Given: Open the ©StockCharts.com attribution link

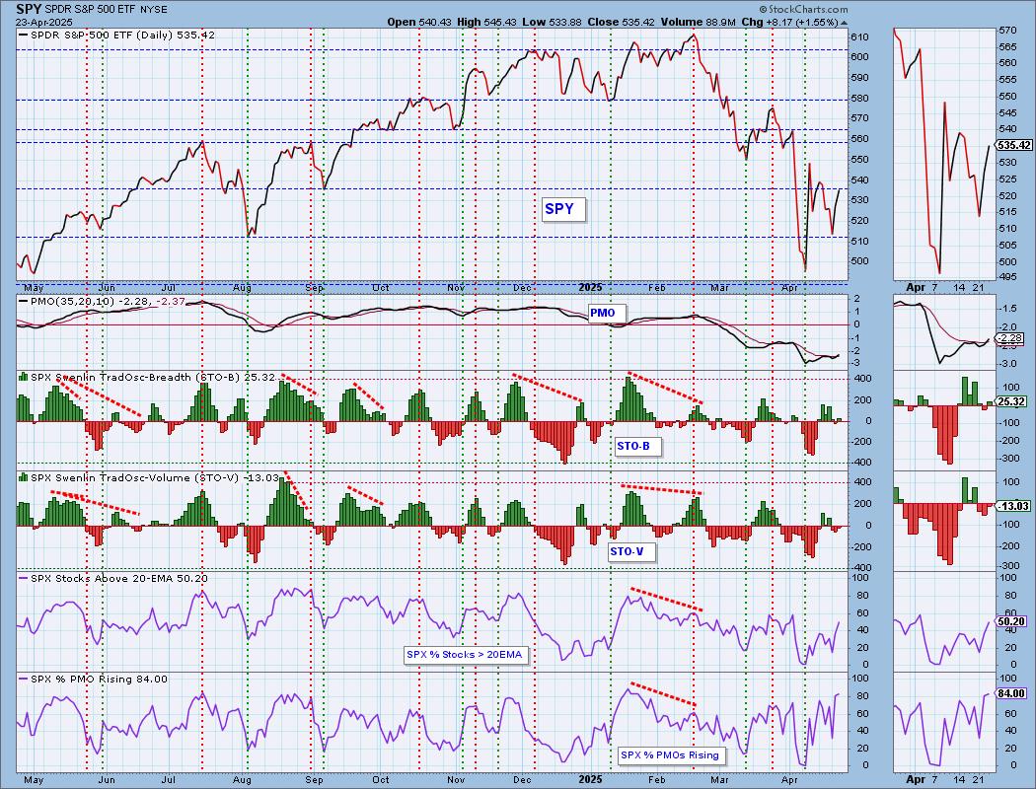Looking at the screenshot, I should pyautogui.click(x=803, y=9).
